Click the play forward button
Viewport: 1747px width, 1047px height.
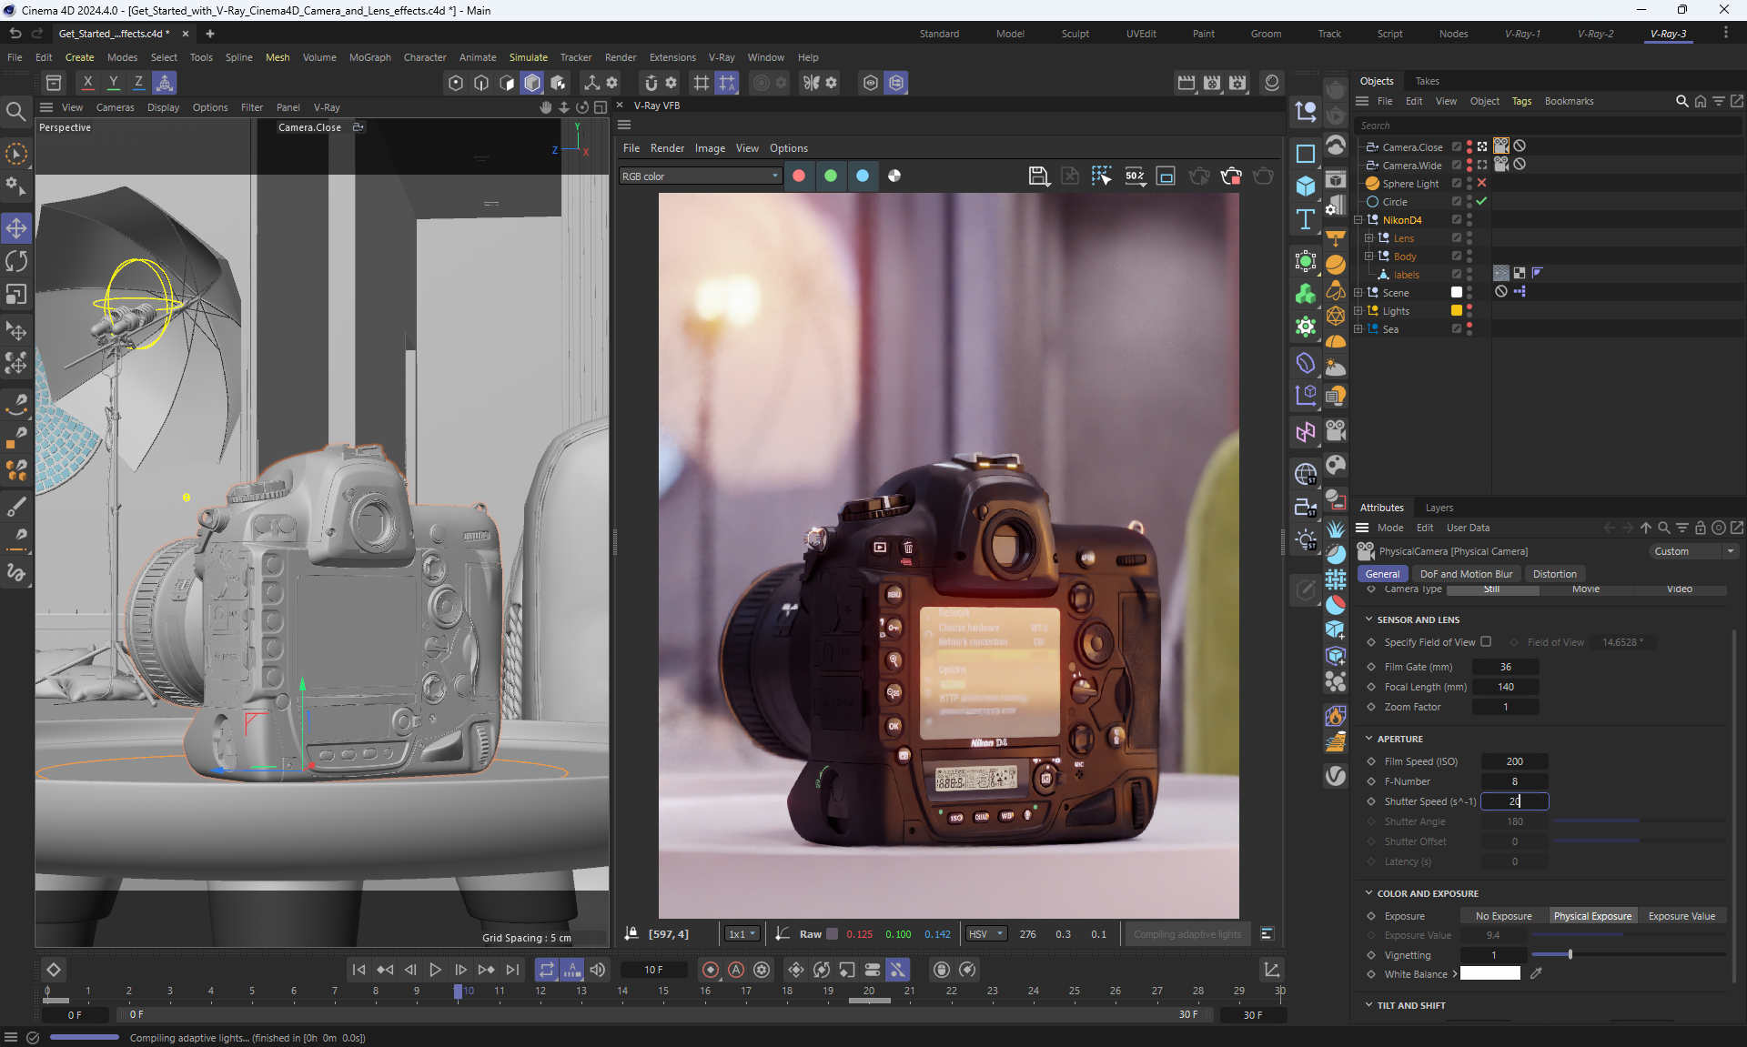point(435,970)
